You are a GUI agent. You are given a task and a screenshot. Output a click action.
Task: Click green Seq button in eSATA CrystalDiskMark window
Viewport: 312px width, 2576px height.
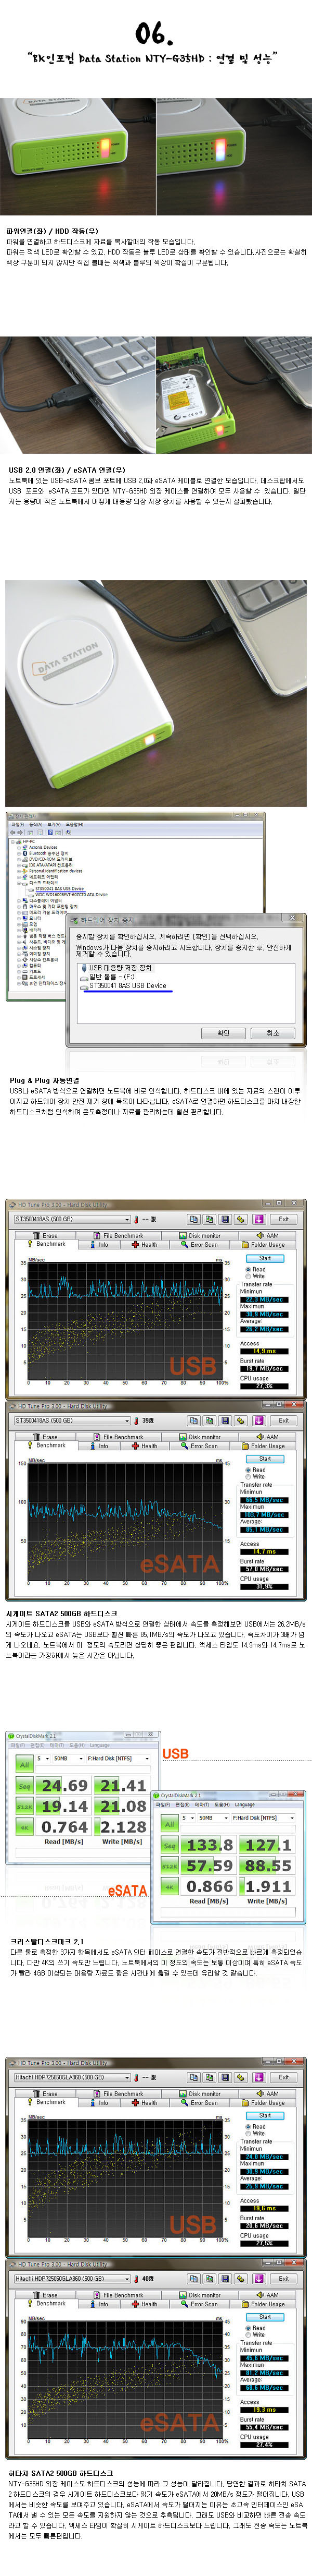170,1845
